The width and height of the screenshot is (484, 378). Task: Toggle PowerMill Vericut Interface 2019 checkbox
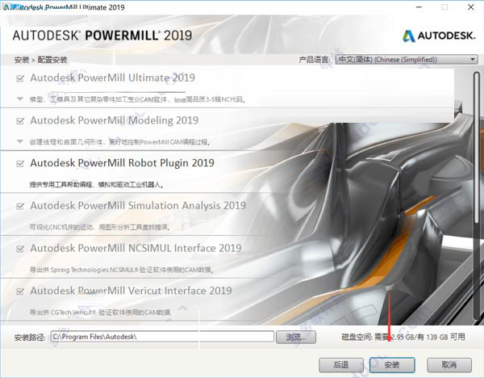point(20,291)
